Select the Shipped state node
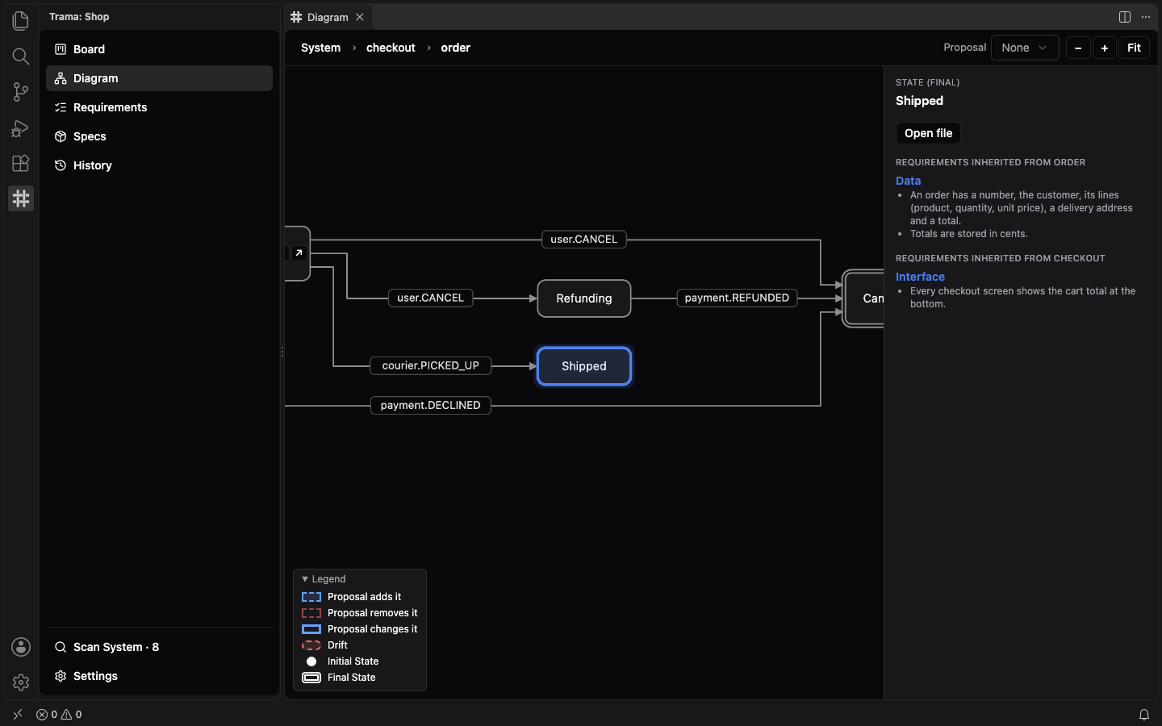Image resolution: width=1162 pixels, height=726 pixels. (584, 366)
